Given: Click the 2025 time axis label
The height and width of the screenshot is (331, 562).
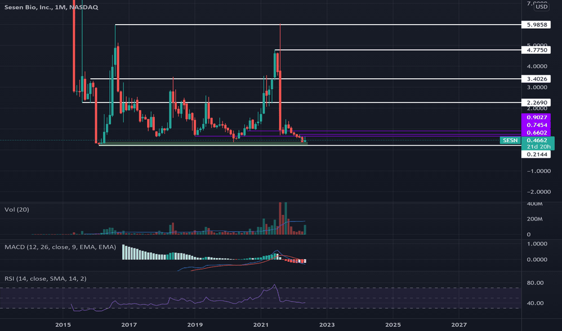Looking at the screenshot, I should [x=393, y=324].
